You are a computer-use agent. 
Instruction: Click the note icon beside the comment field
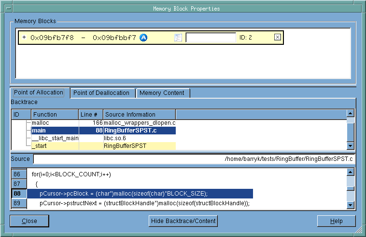(x=178, y=38)
